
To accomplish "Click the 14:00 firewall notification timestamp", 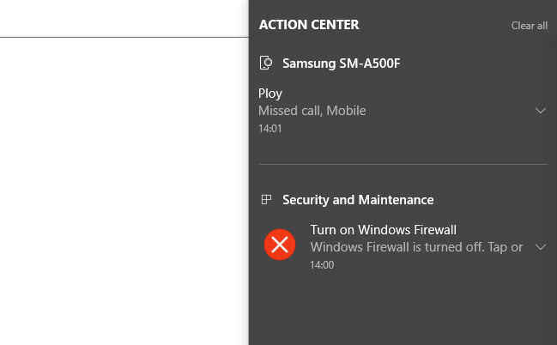I will click(x=322, y=264).
